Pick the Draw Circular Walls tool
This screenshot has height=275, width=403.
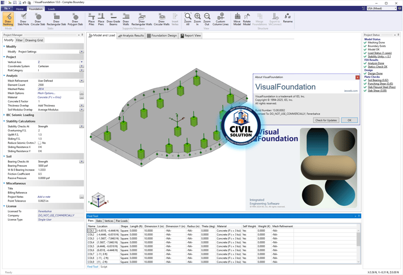click(161, 19)
